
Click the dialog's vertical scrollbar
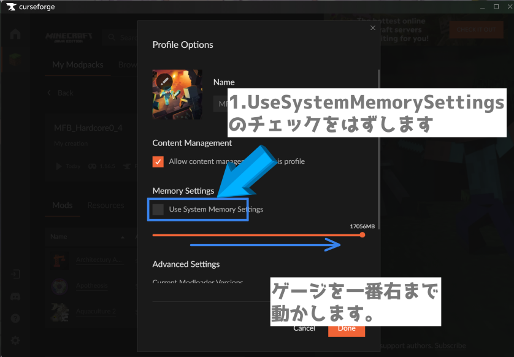coord(379,149)
